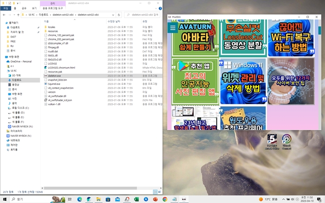Expand the chevron after 내 PC in breadcrumb
Viewport: 325px width, 203px height.
point(37,15)
